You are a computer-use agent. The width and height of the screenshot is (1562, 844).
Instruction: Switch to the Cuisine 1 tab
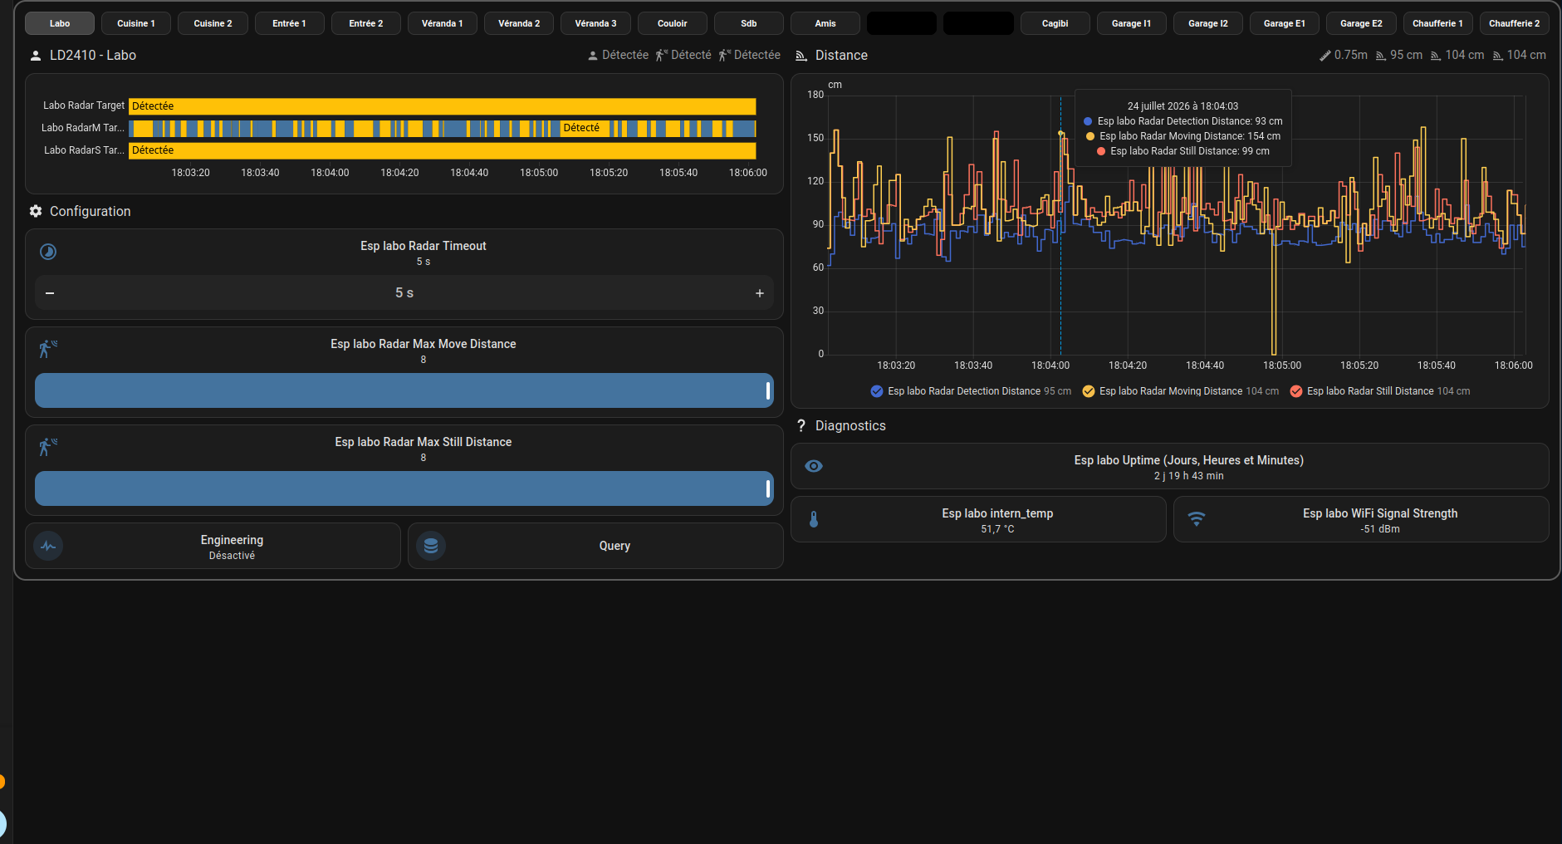136,23
